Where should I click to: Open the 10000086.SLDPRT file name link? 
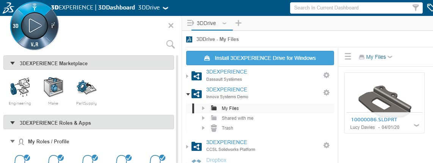(x=374, y=120)
